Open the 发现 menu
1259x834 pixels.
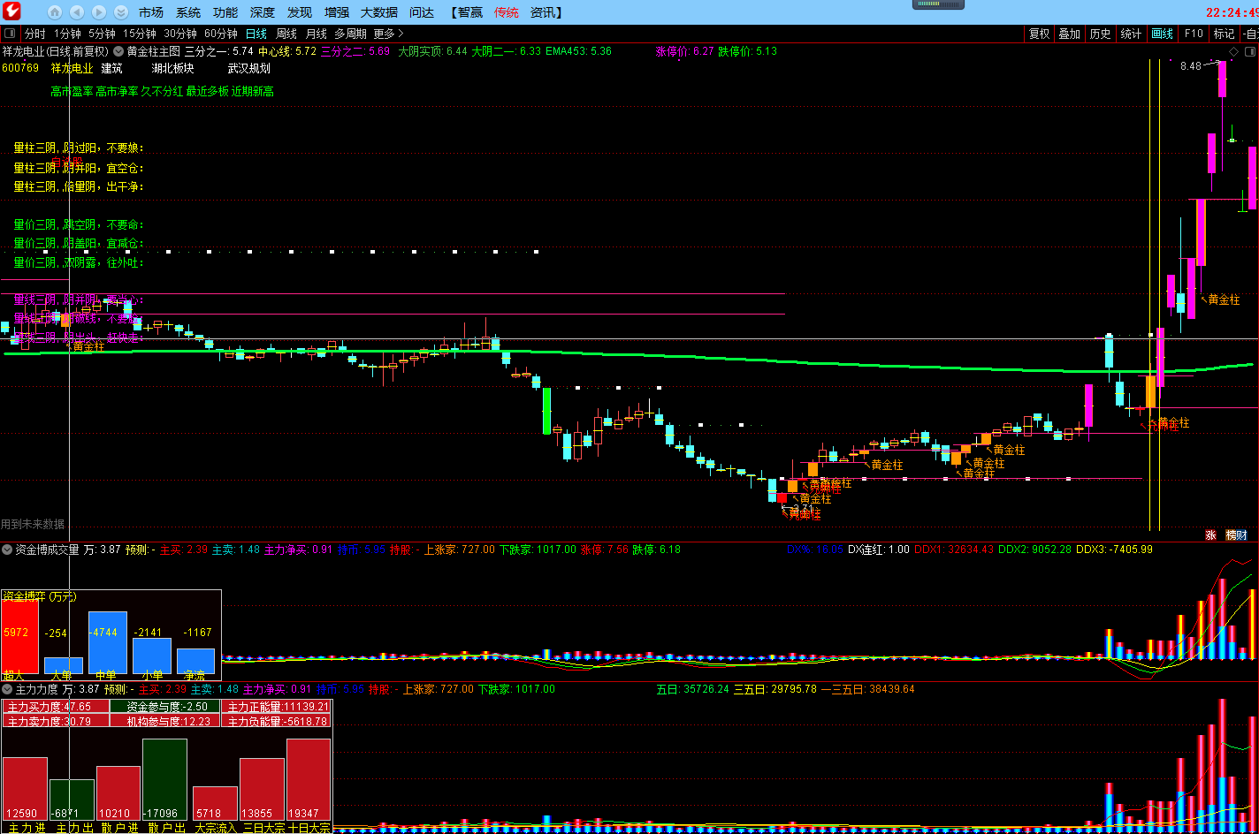click(x=300, y=12)
